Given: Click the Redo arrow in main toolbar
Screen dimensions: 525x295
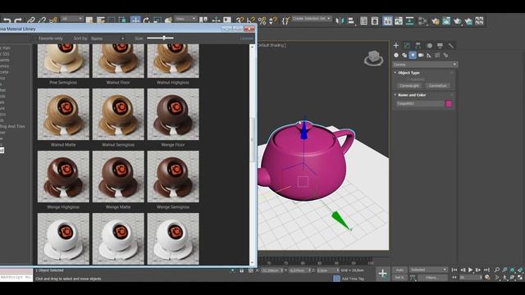Looking at the screenshot, I should coord(18,21).
